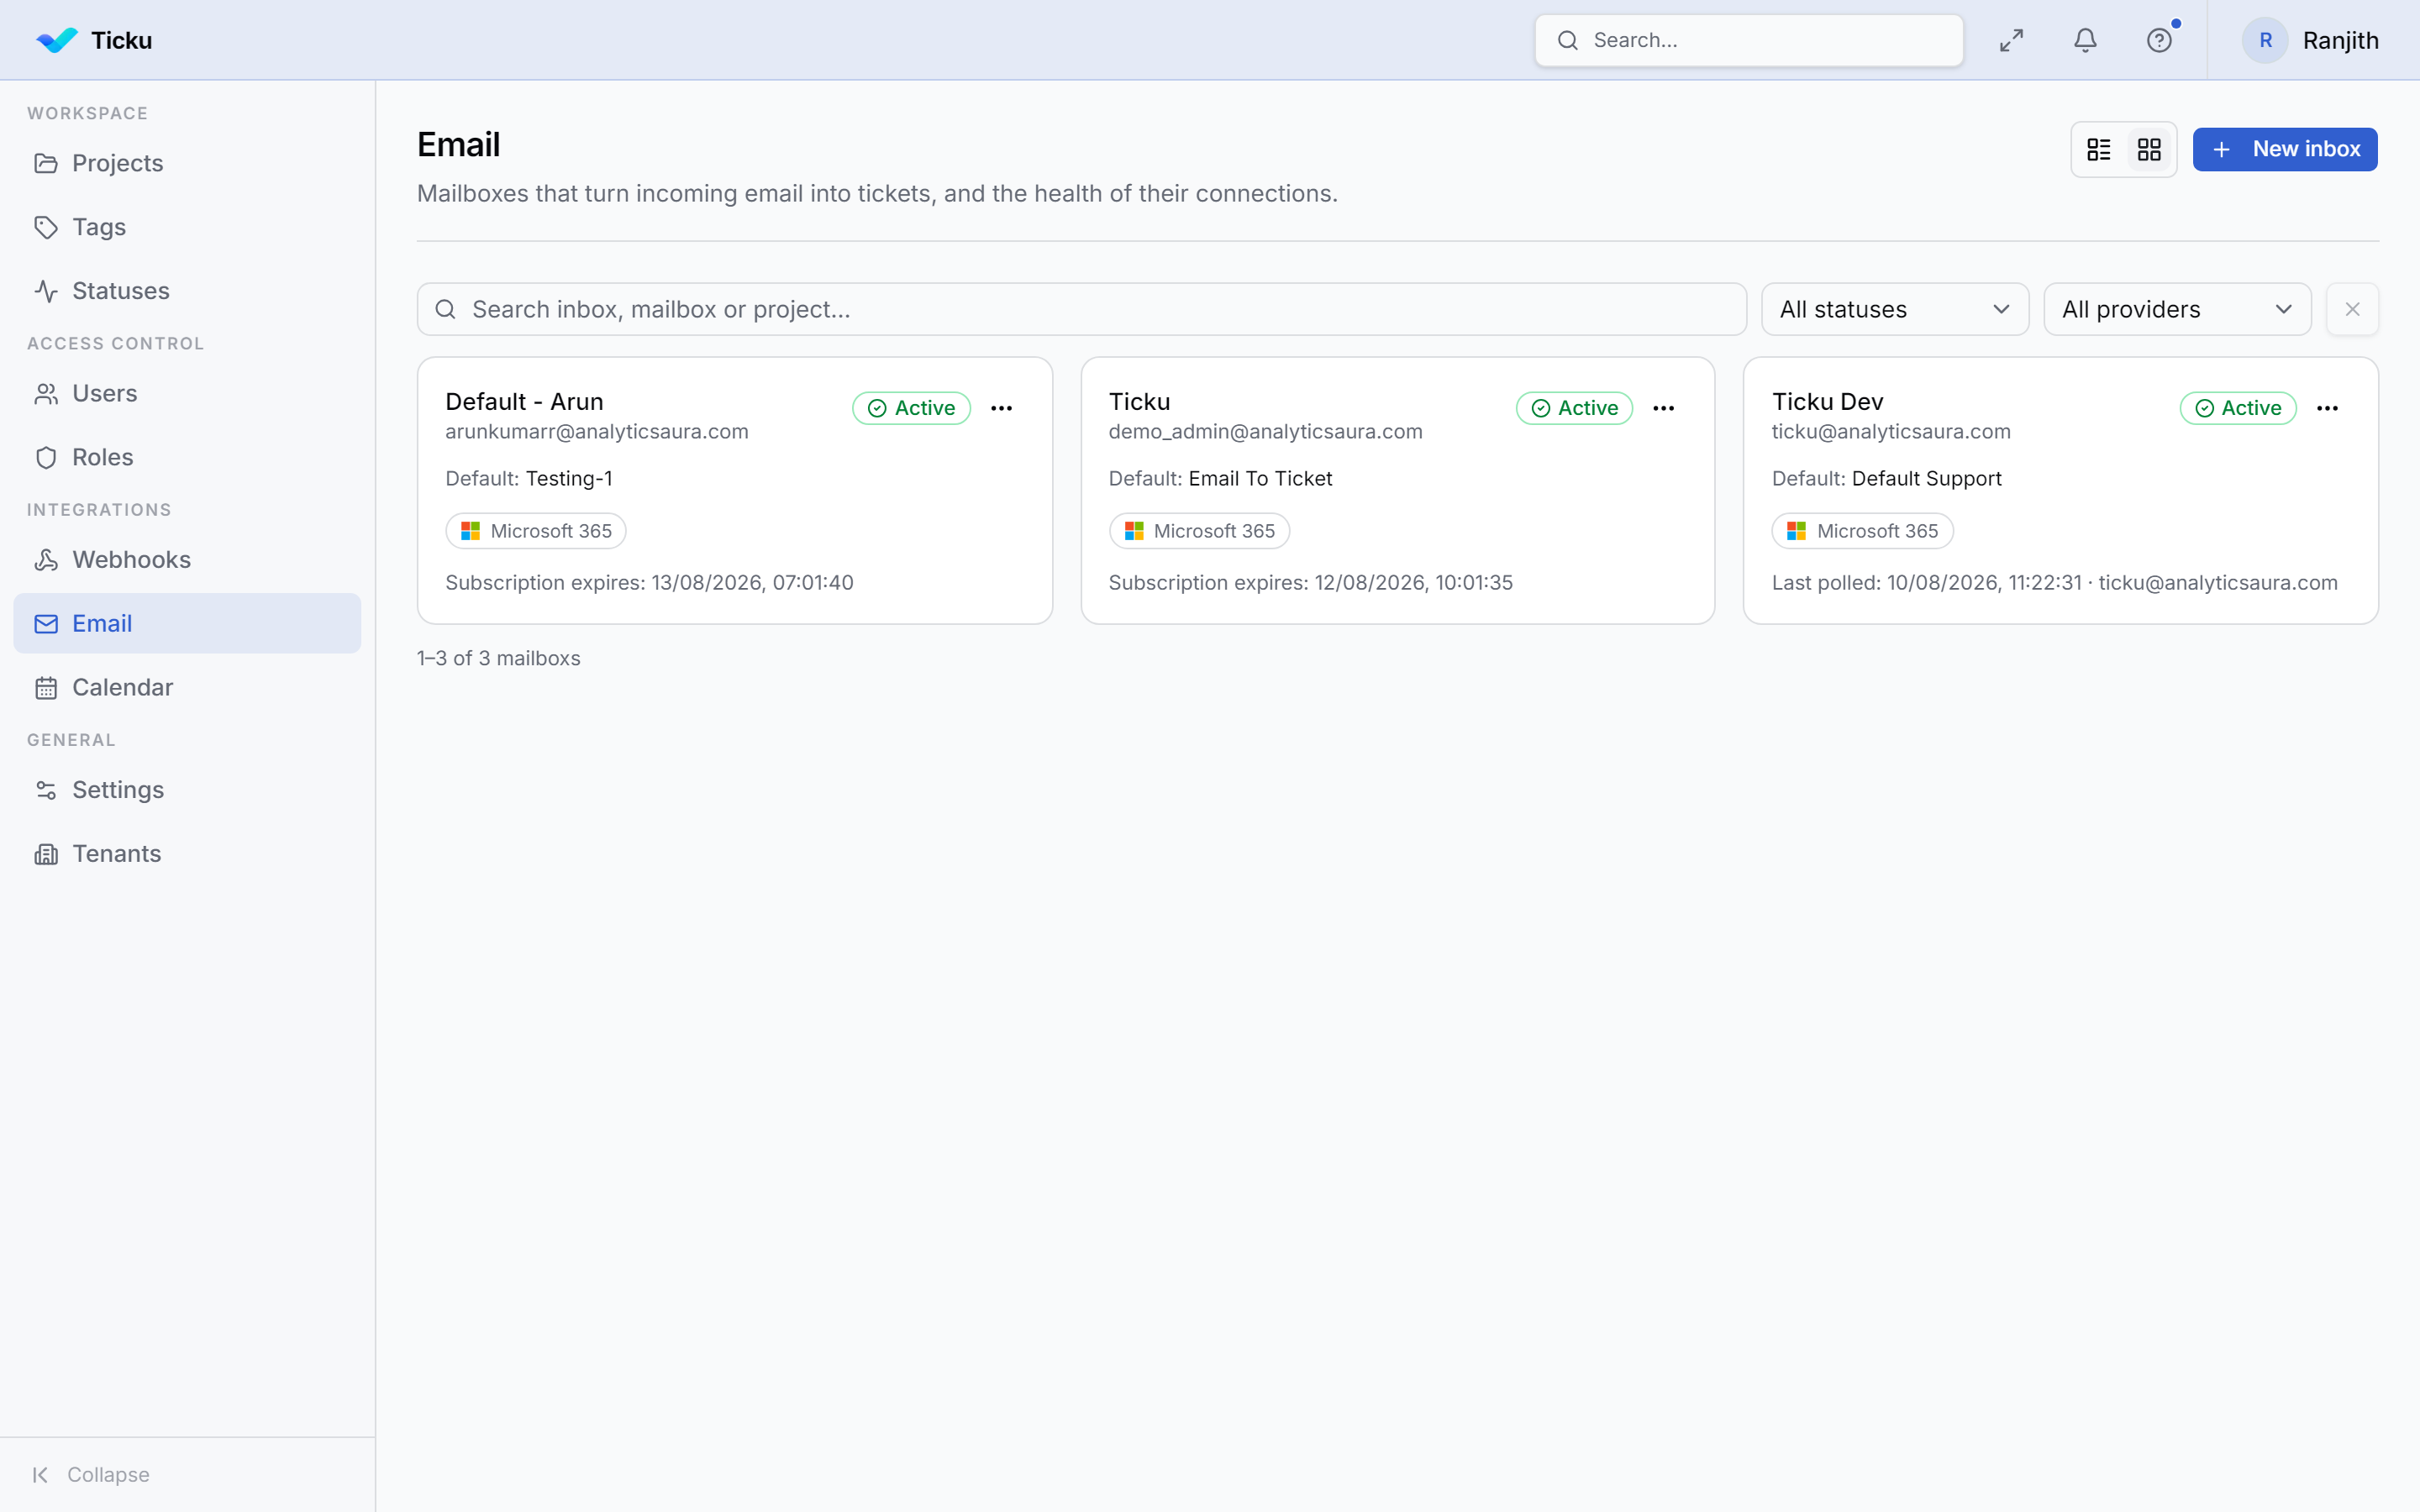The width and height of the screenshot is (2420, 1512).
Task: Go to Tags in sidebar
Action: [187, 227]
